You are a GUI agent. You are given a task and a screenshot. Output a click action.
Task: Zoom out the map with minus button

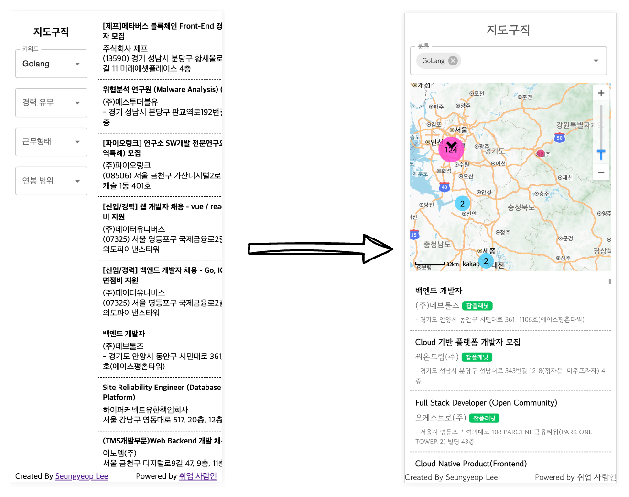[601, 173]
